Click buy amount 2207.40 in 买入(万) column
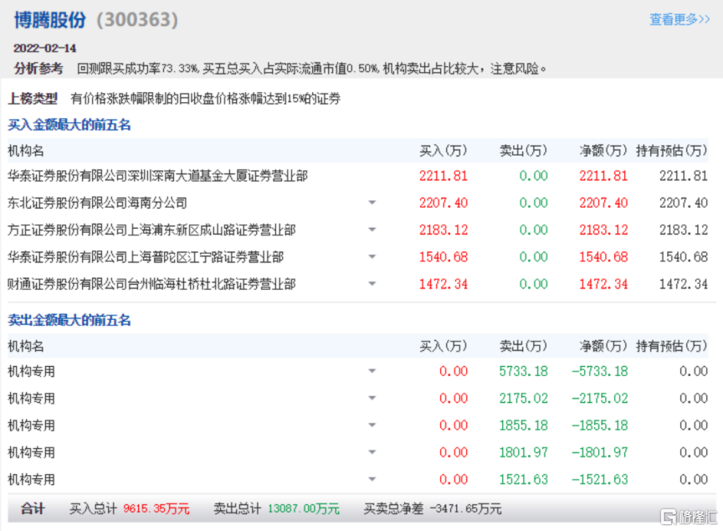Viewport: 723px width, 531px height. click(x=444, y=203)
